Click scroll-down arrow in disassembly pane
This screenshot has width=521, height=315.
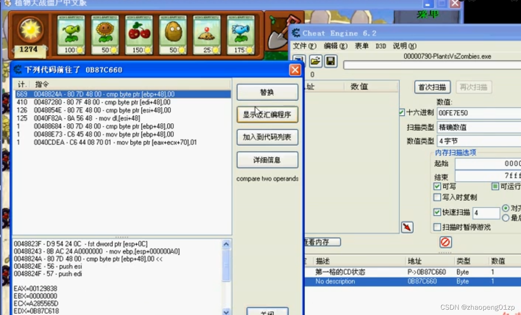[x=226, y=312]
